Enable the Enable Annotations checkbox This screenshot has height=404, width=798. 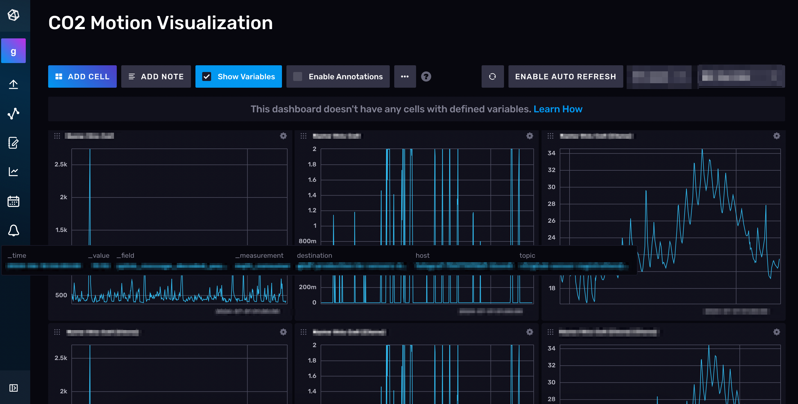click(x=298, y=76)
